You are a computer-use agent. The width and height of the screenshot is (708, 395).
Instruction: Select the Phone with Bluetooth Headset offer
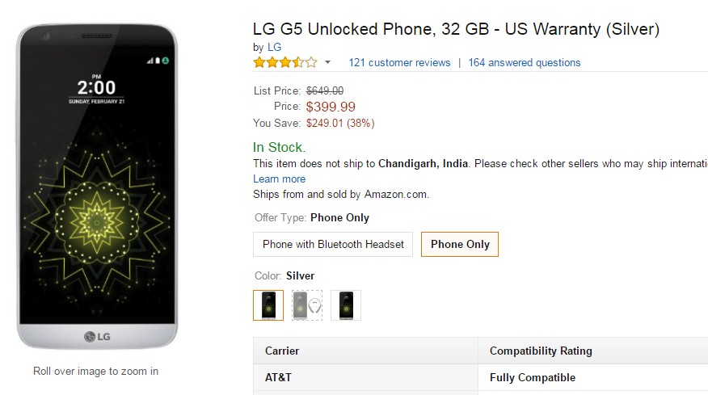tap(333, 244)
